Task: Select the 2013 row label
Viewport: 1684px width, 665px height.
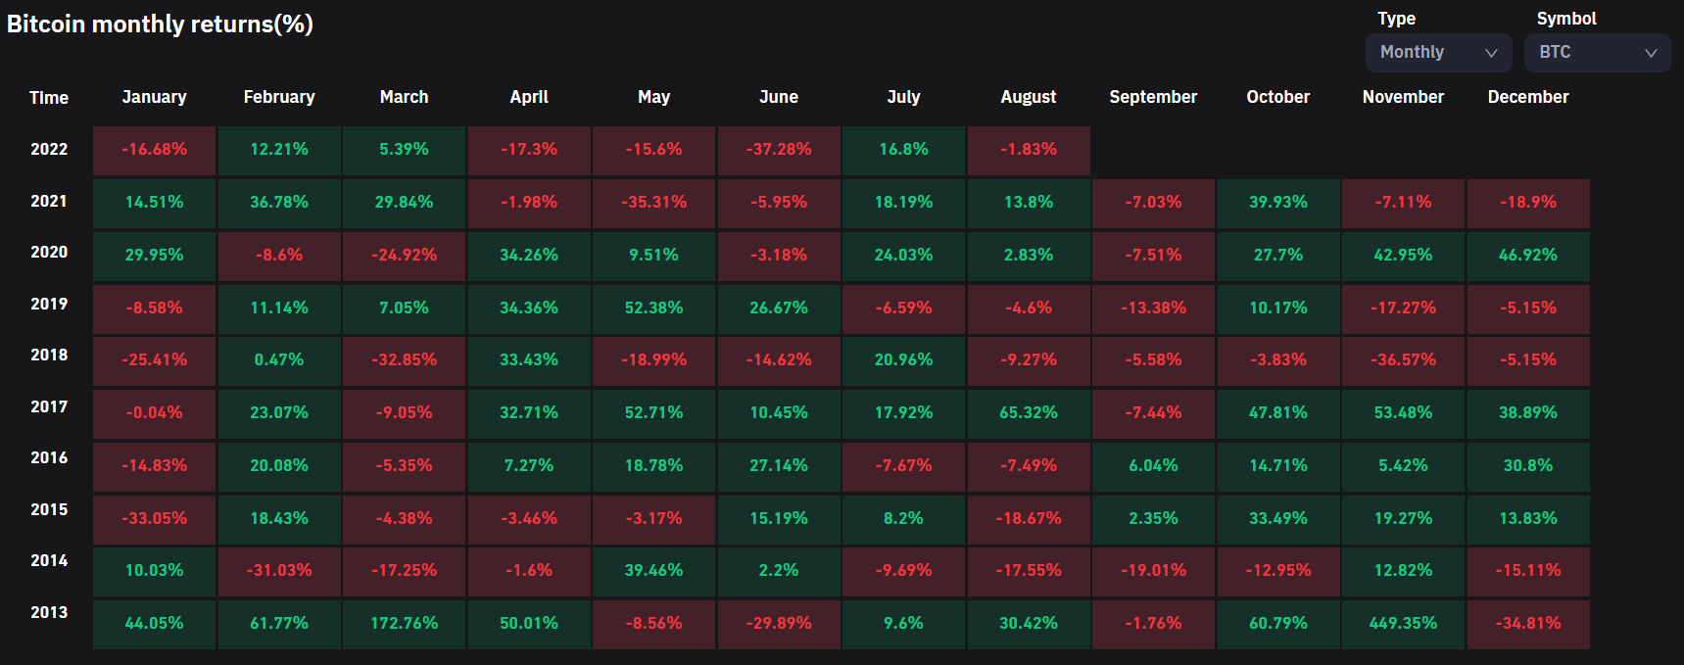Action: [x=49, y=612]
